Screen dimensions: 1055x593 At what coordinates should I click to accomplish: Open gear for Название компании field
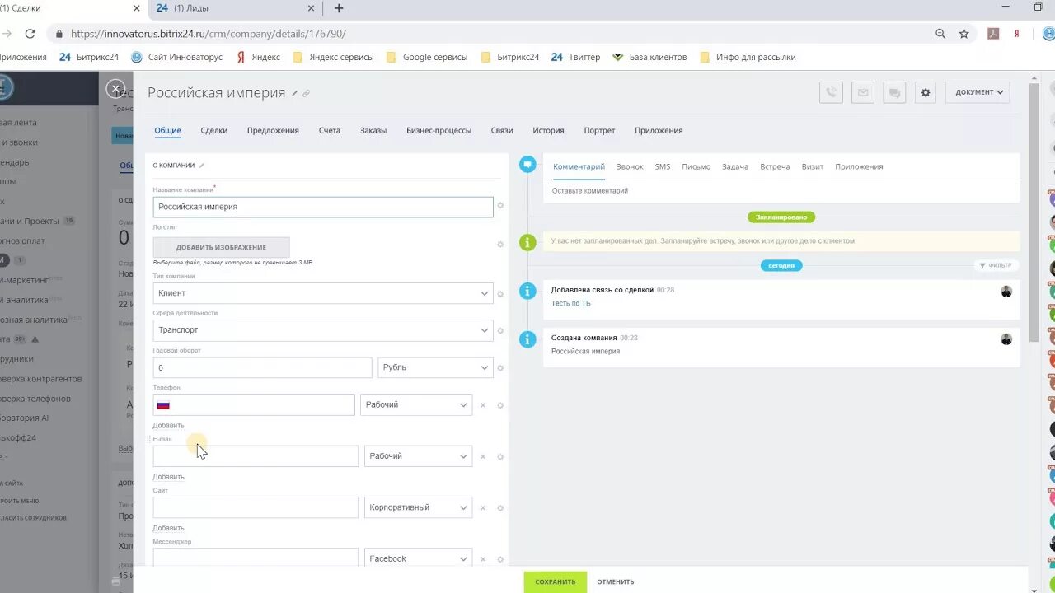(500, 206)
